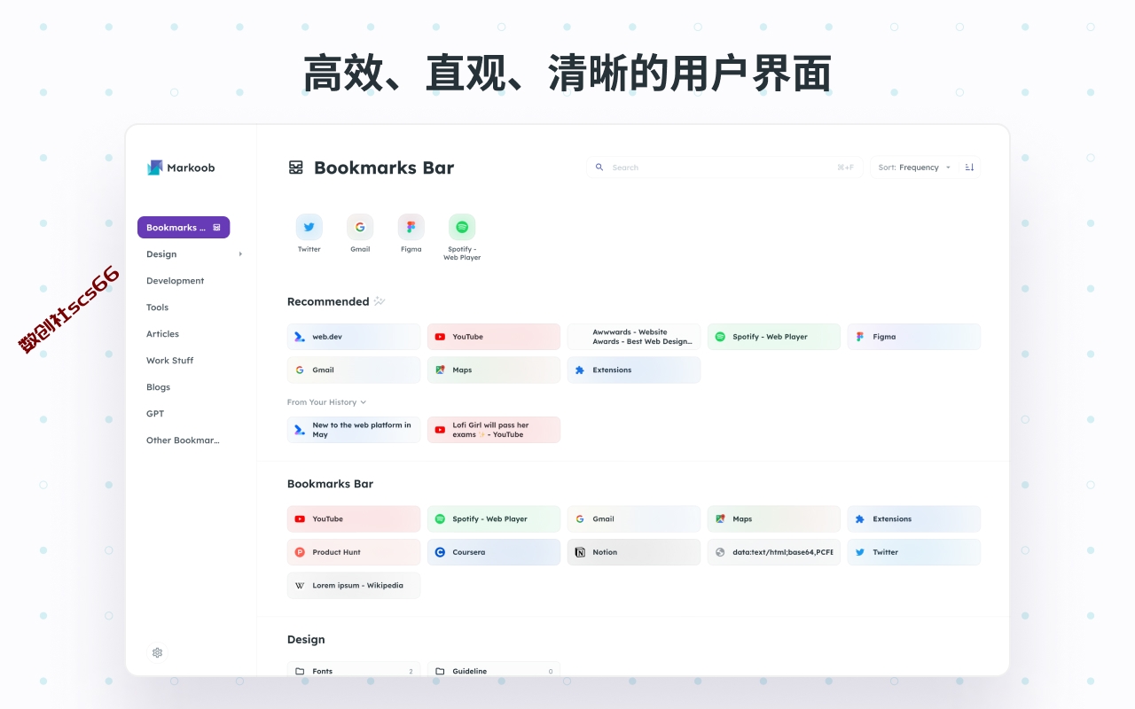Screen dimensions: 1135x709
Task: Open New to the web platform history item
Action: point(354,430)
